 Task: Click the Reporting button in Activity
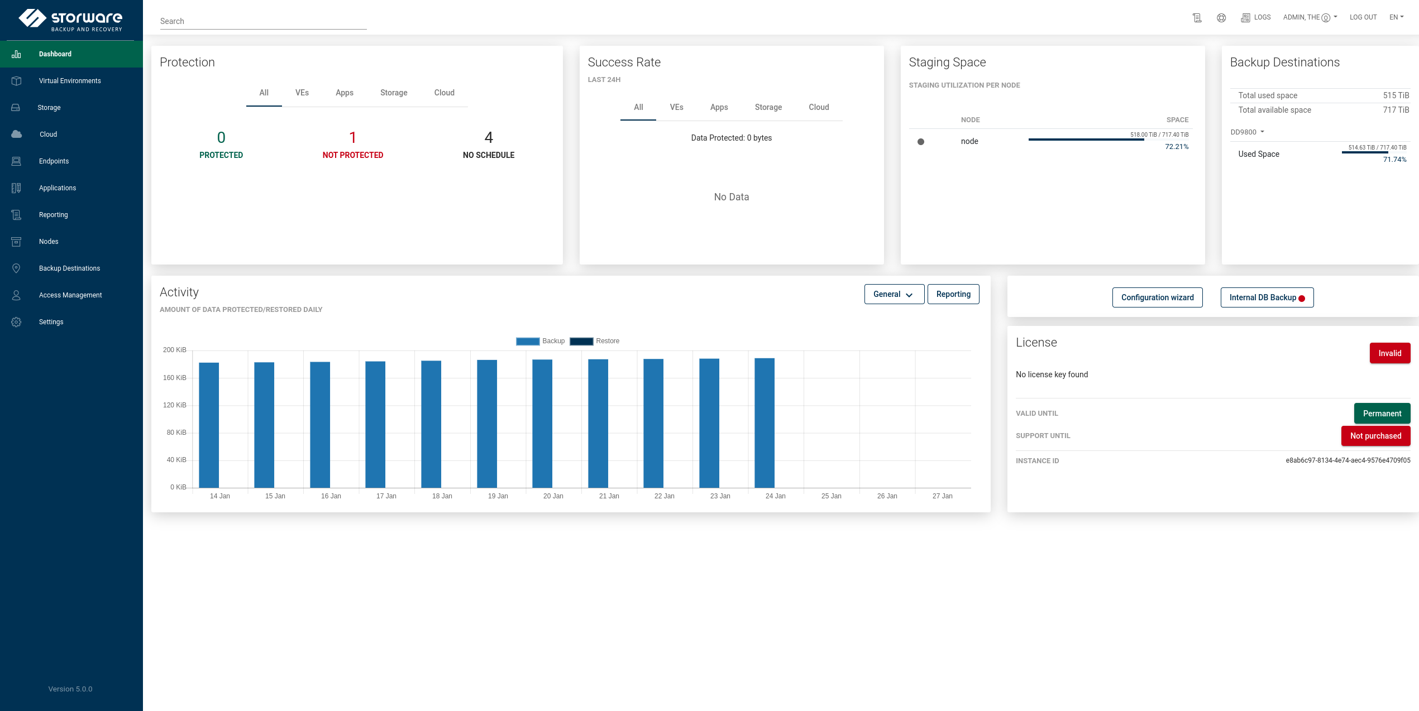[x=953, y=294]
